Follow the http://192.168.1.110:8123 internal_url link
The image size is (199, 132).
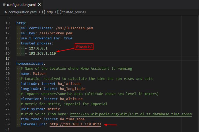pos(75,124)
